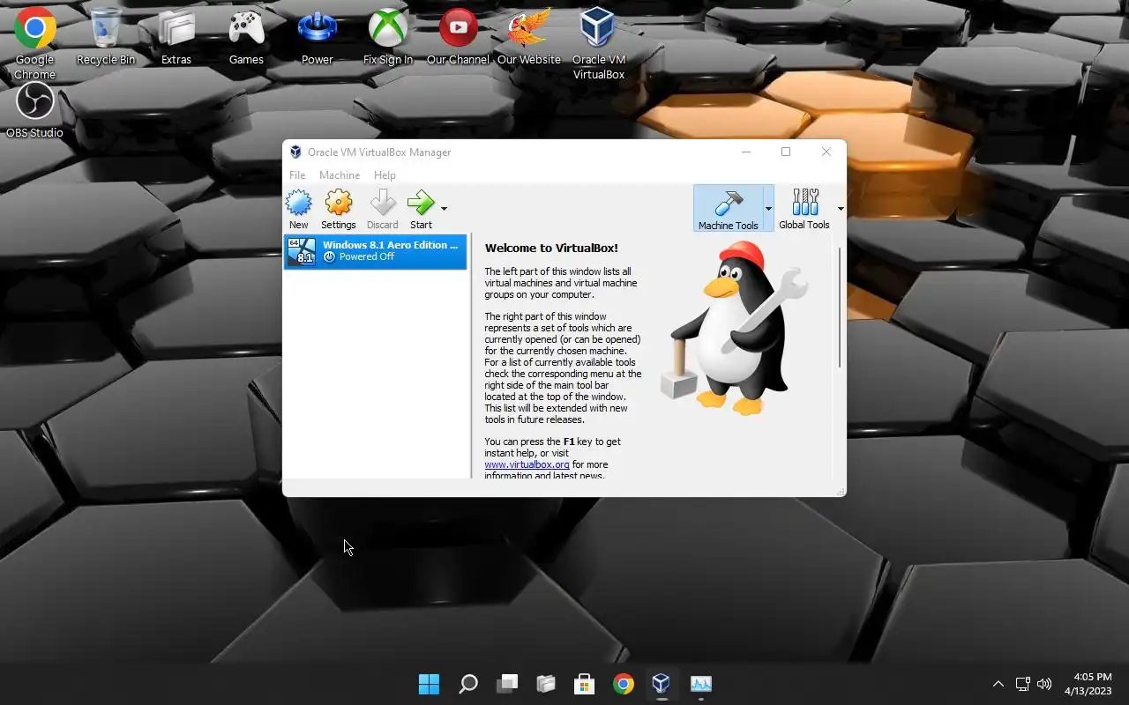Click the monitor graph app on taskbar

tap(701, 684)
